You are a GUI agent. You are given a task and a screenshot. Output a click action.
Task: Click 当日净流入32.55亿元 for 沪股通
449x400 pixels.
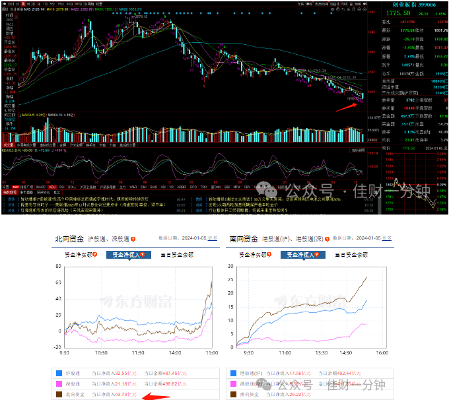tap(114, 373)
